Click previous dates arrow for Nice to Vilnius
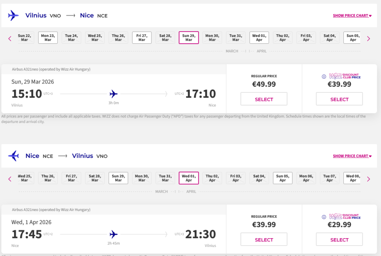 point(10,179)
